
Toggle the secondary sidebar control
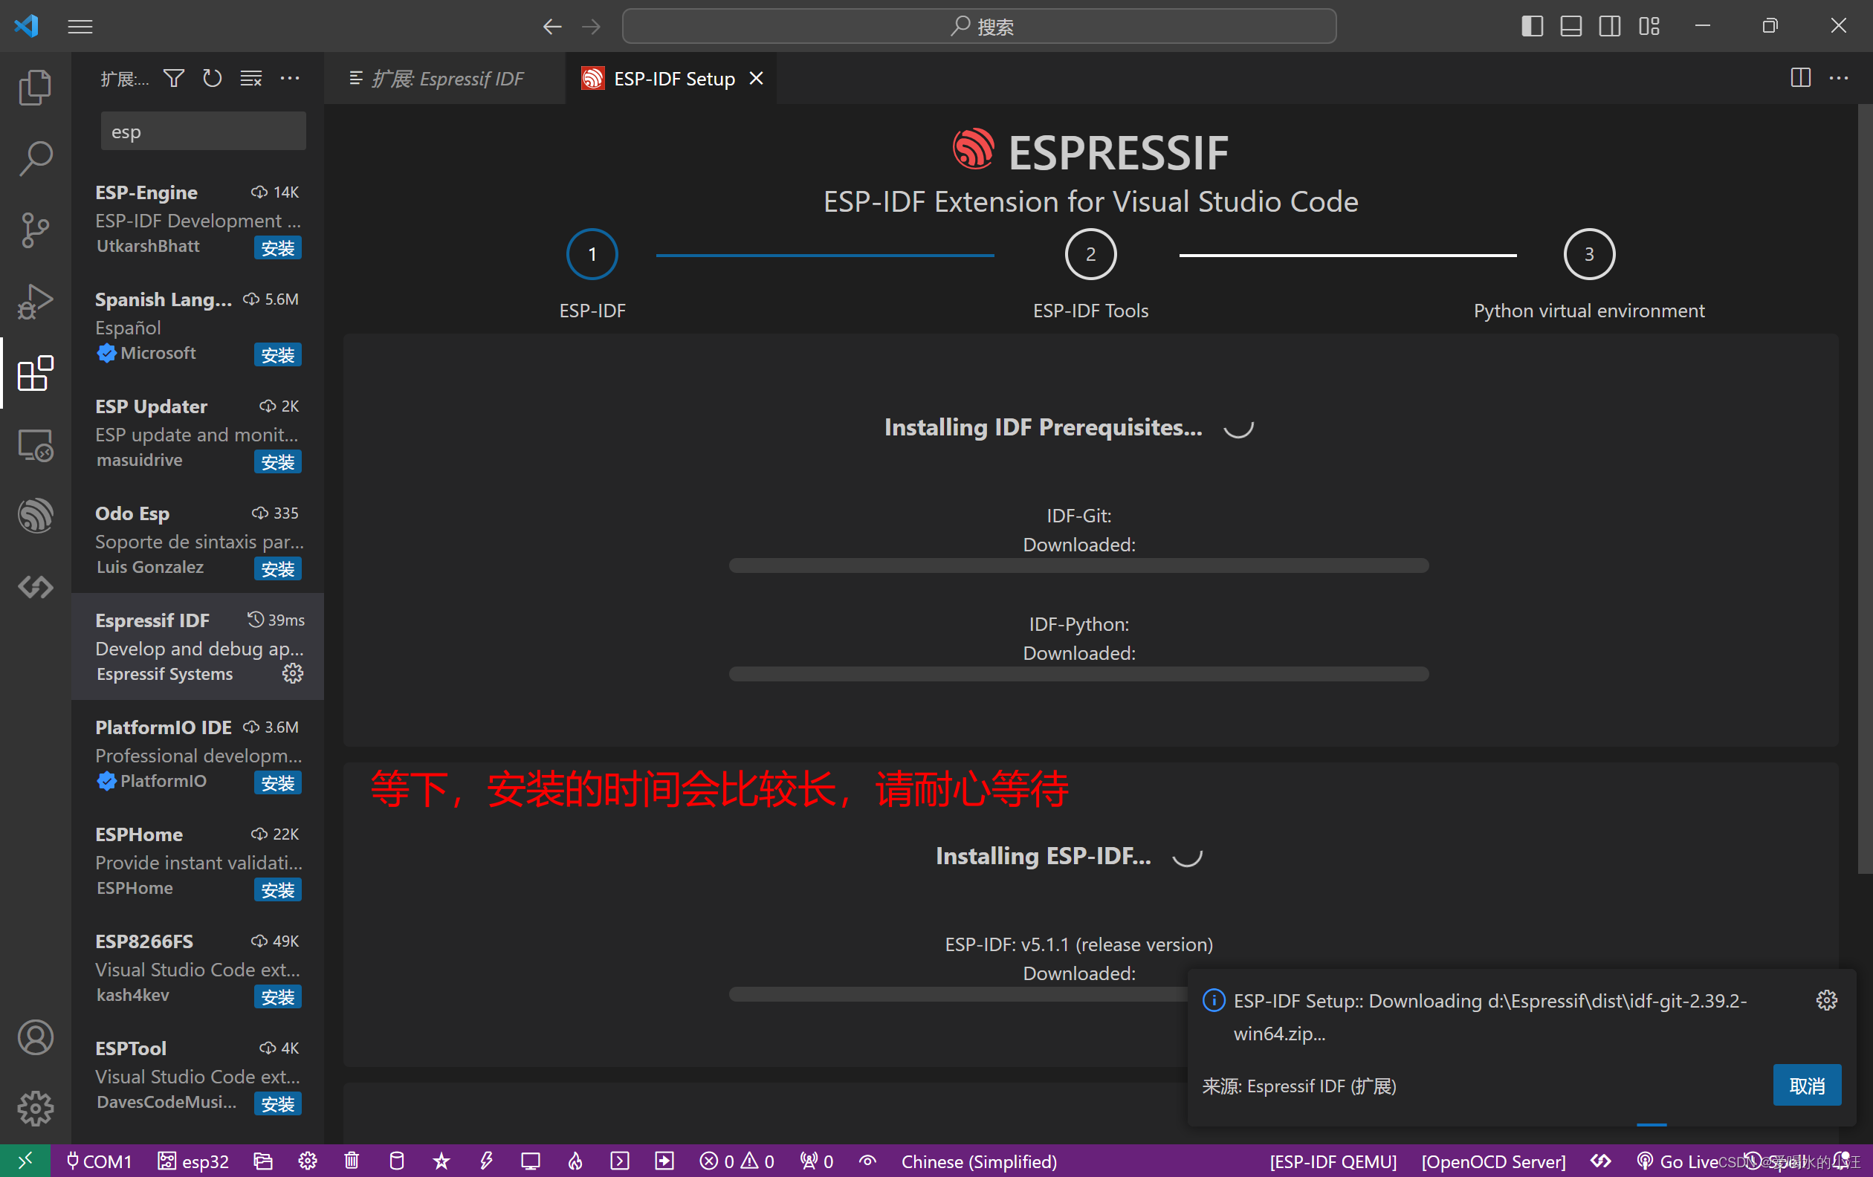coord(1608,26)
